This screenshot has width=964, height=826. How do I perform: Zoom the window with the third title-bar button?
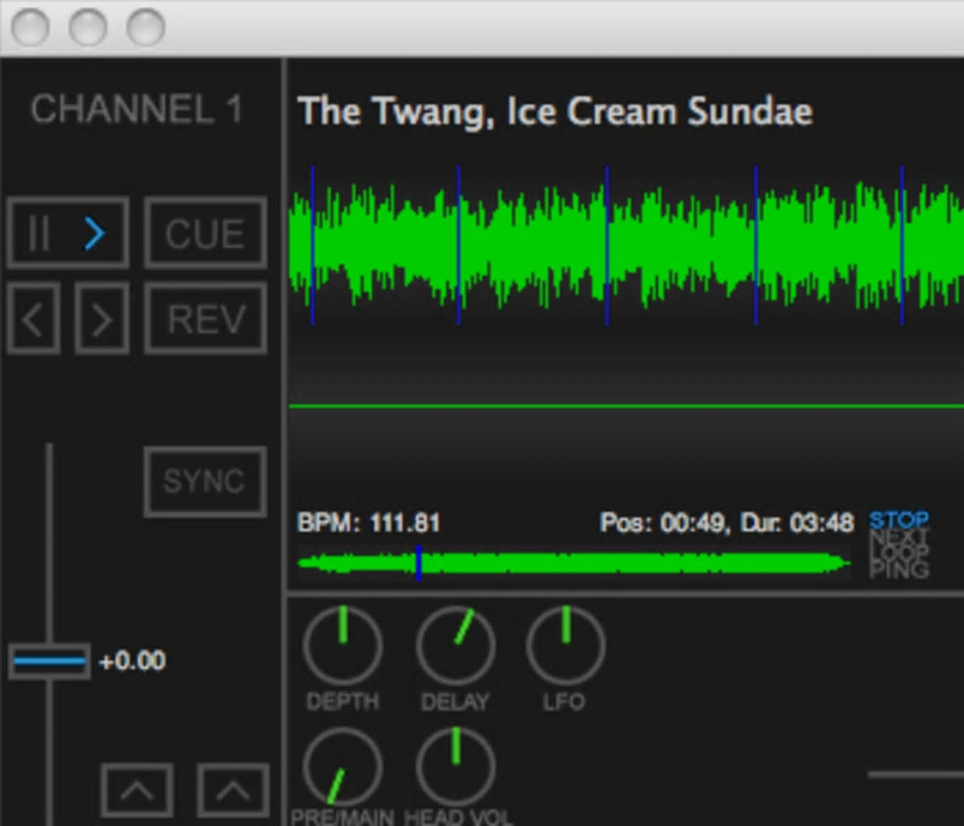146,27
